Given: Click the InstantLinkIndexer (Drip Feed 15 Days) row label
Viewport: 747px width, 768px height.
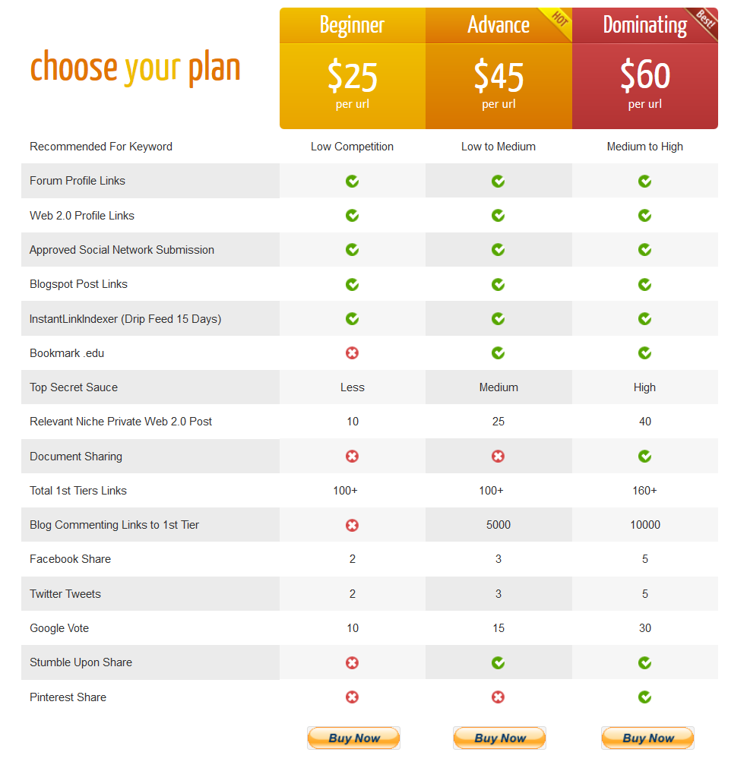Looking at the screenshot, I should pyautogui.click(x=125, y=319).
